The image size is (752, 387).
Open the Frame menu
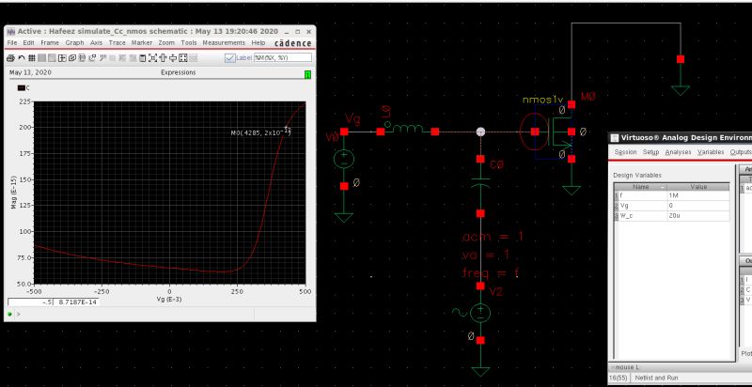(50, 42)
